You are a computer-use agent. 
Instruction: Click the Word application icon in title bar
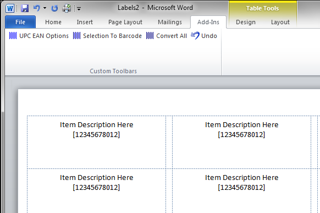[x=10, y=8]
